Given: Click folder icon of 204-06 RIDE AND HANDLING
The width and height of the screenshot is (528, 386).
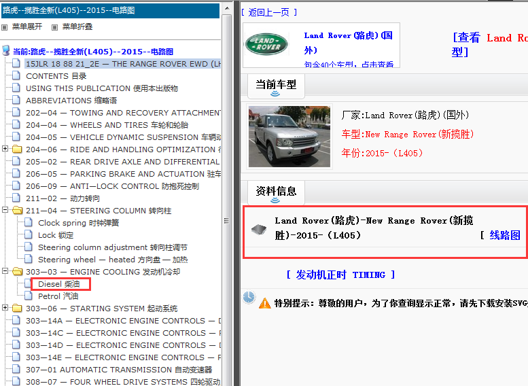Looking at the screenshot, I should point(17,150).
